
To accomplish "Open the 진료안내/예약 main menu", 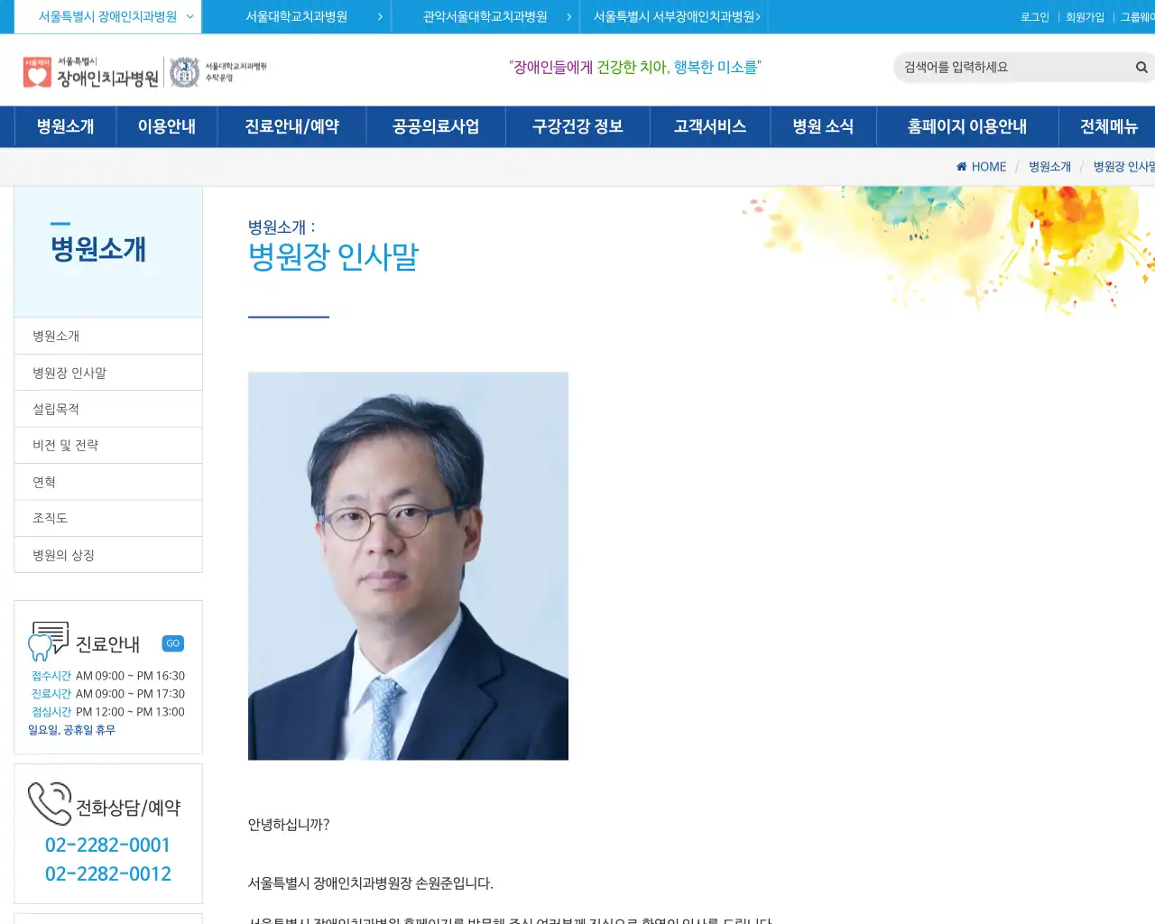I will [292, 126].
